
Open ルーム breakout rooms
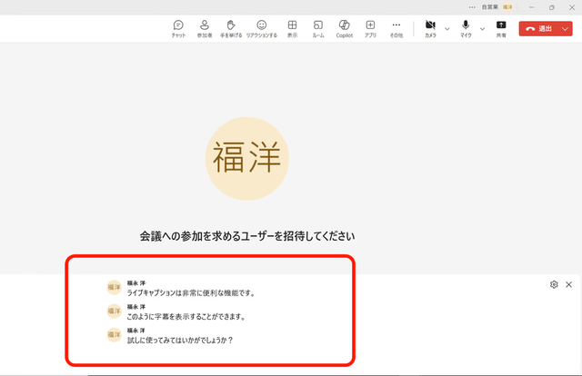pyautogui.click(x=318, y=28)
